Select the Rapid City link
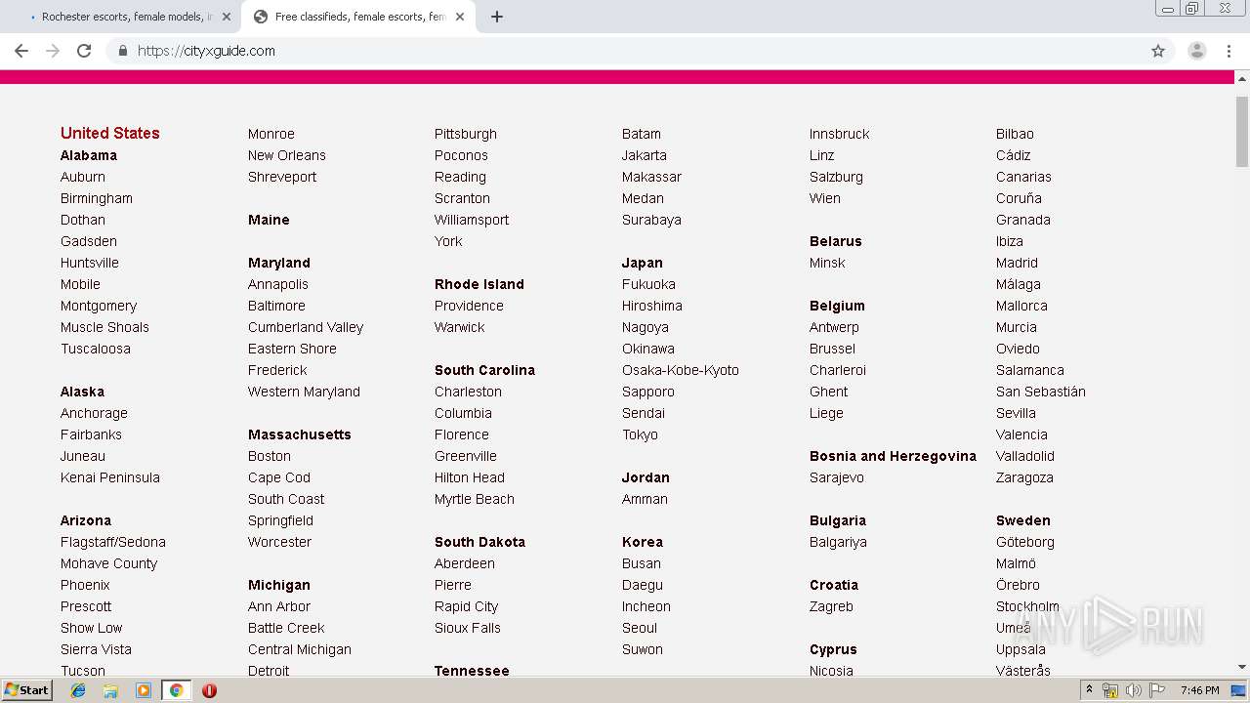1250x703 pixels. pyautogui.click(x=466, y=606)
